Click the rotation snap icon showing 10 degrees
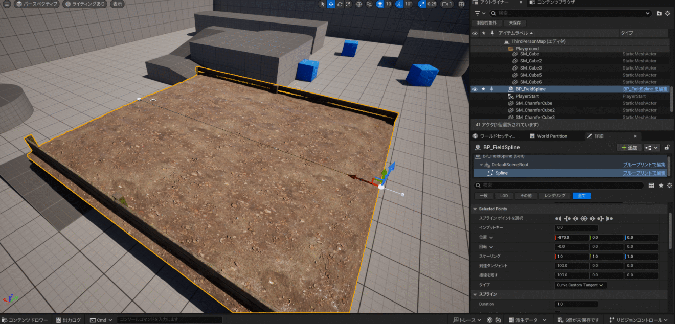This screenshot has height=324, width=675. [x=399, y=4]
